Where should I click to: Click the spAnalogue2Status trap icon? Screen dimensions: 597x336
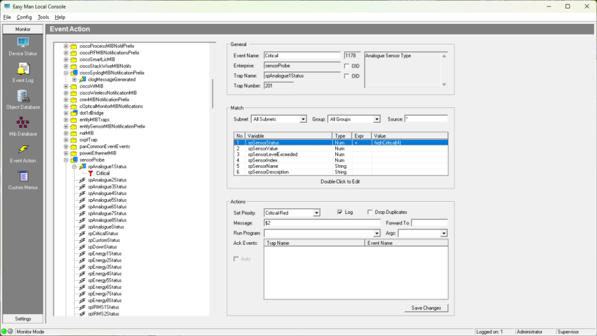pos(83,180)
